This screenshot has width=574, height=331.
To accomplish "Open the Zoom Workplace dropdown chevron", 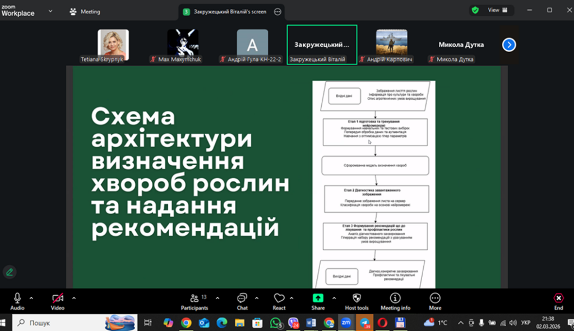I will pyautogui.click(x=51, y=11).
